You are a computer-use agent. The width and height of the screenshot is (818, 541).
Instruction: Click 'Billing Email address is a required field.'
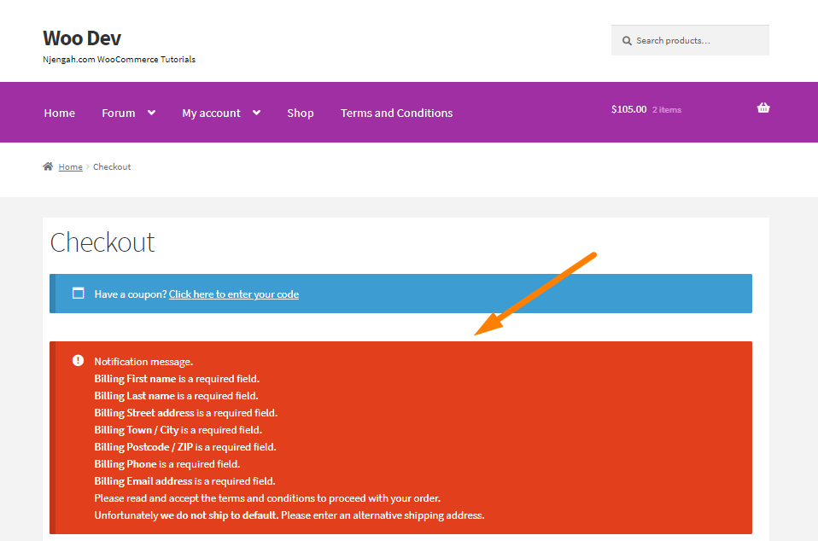coord(184,481)
